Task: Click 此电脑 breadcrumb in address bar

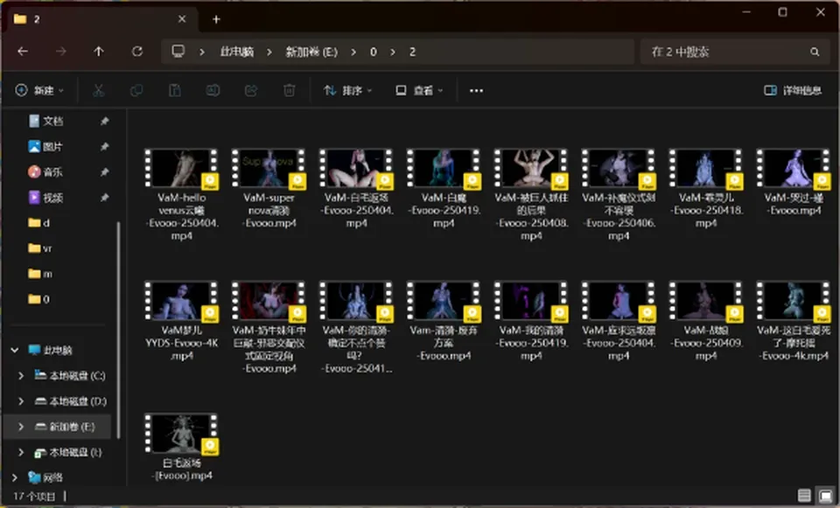Action: pyautogui.click(x=237, y=52)
